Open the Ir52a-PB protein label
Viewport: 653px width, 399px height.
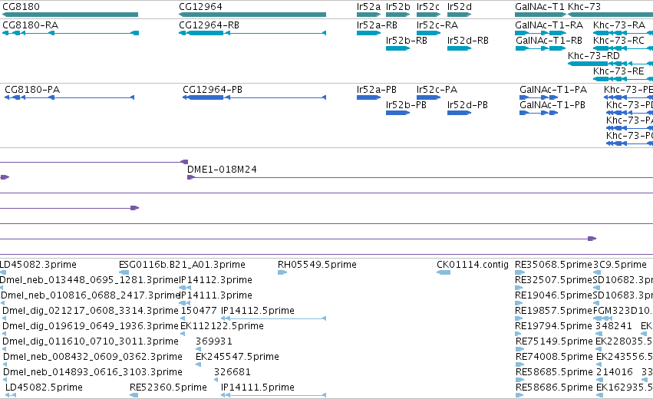(x=377, y=90)
